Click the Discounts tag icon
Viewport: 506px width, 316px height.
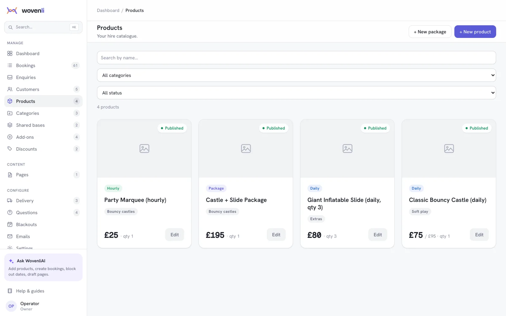coord(10,149)
